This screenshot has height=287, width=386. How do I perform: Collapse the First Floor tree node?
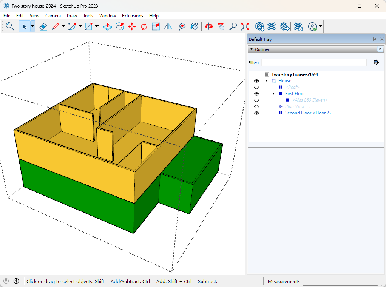click(273, 94)
